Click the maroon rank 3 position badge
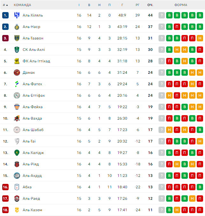This screenshot has height=216, width=205. (x=5, y=38)
